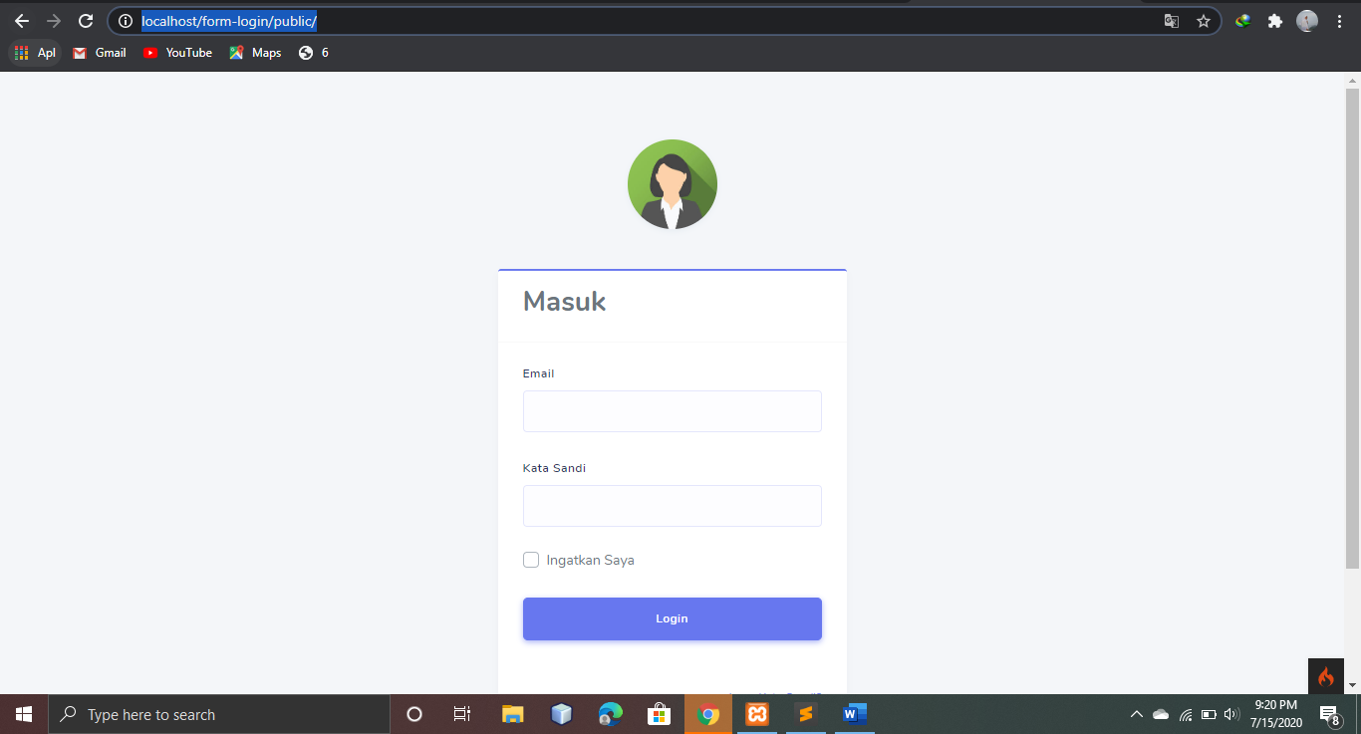The image size is (1361, 734).
Task: Open Cortana circle icon
Action: click(414, 714)
